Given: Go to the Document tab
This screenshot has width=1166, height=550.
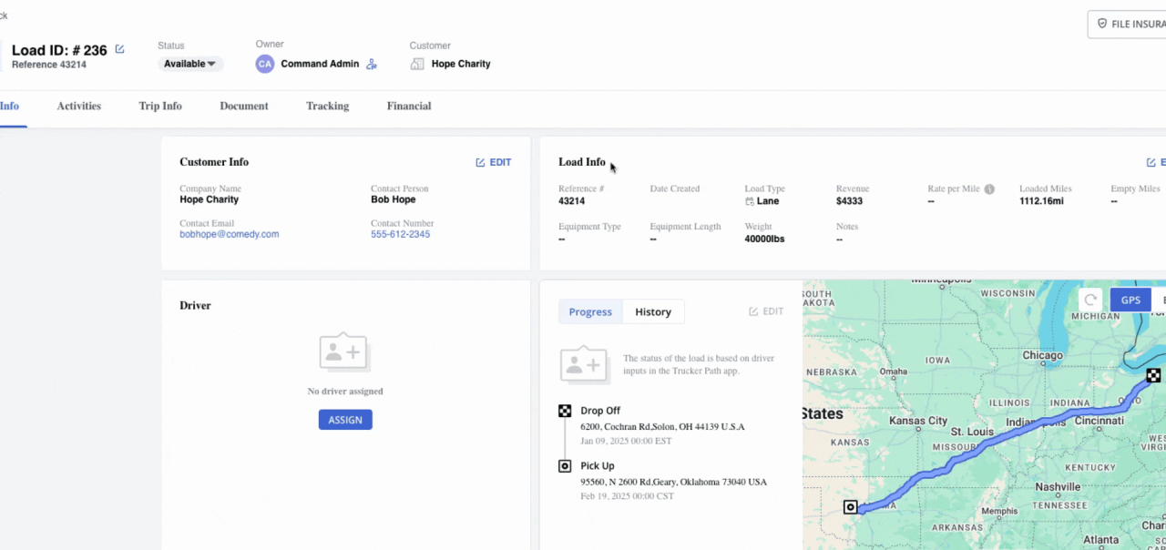Looking at the screenshot, I should [x=243, y=106].
